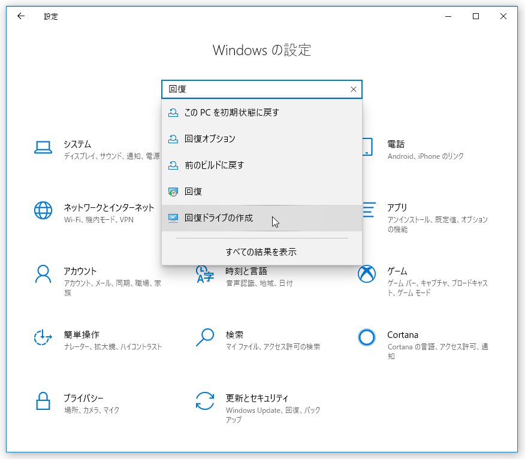Open Cortana circle icon
This screenshot has height=459, width=525.
(x=367, y=337)
